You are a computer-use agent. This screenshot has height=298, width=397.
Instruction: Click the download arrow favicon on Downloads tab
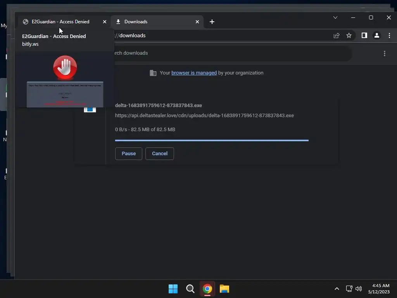pos(118,22)
